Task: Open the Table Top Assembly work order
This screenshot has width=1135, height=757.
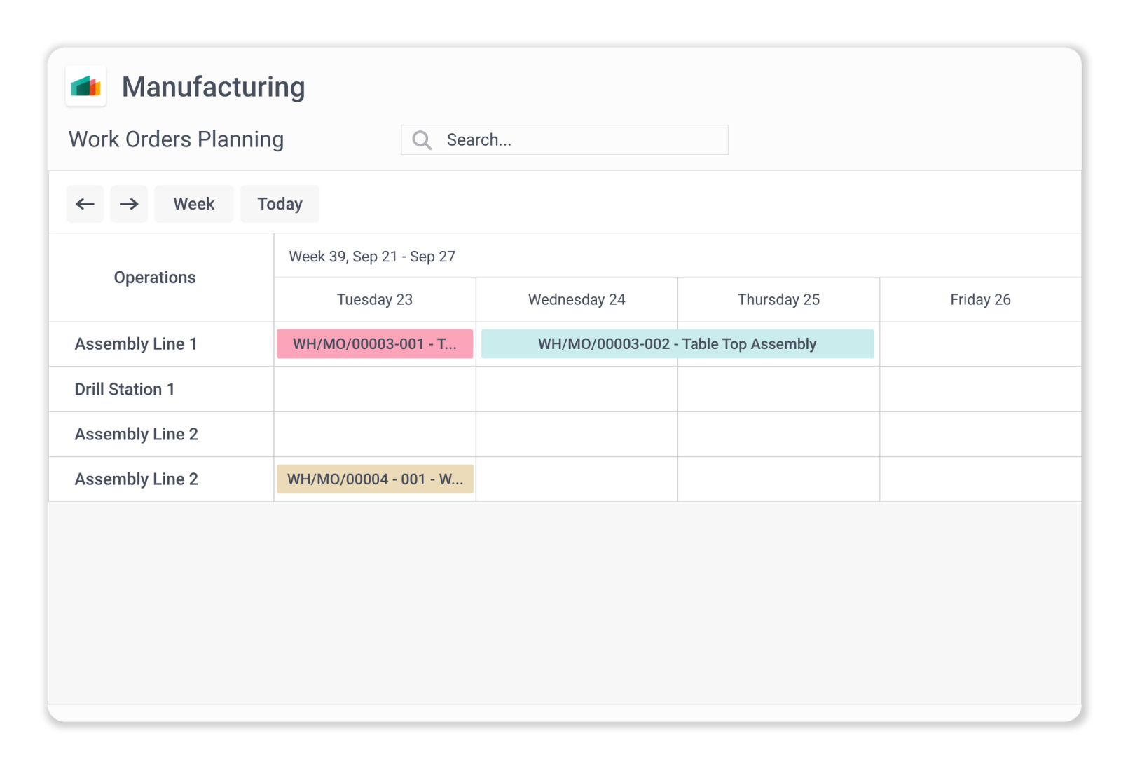Action: pos(677,344)
